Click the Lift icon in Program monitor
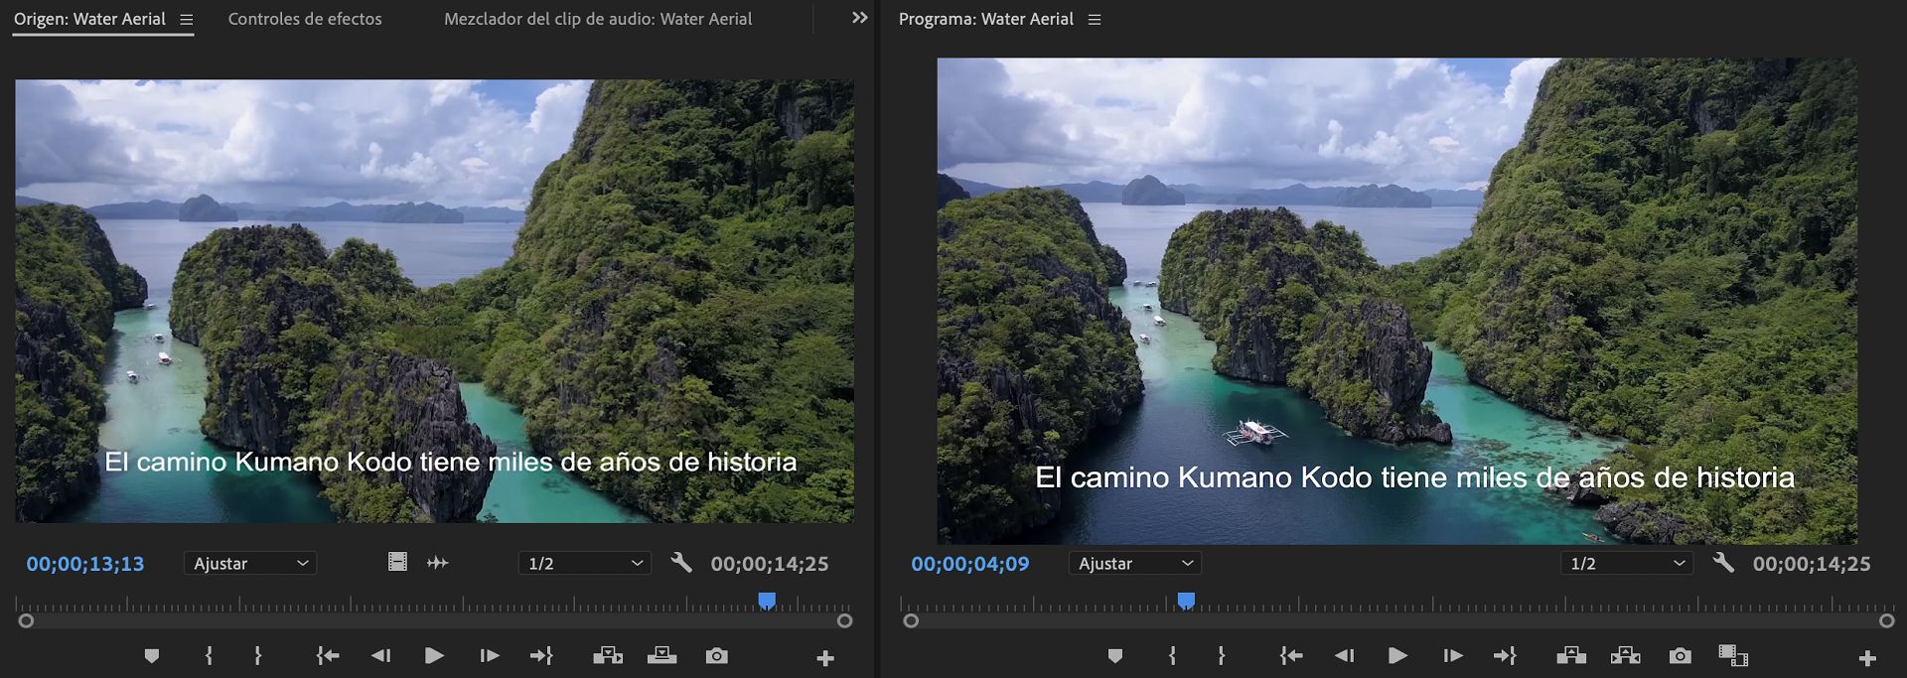The height and width of the screenshot is (678, 1907). (1571, 656)
